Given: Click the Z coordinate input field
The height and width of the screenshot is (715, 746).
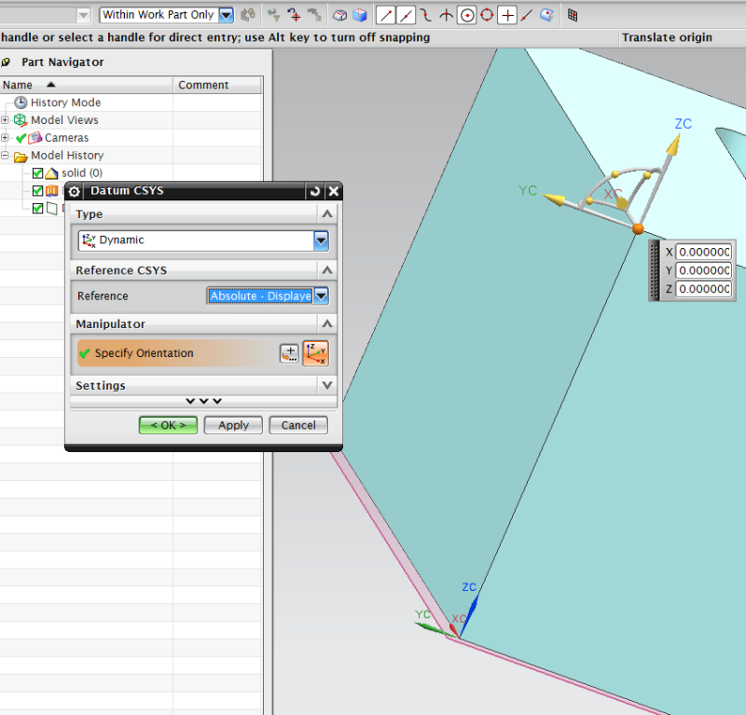Looking at the screenshot, I should [x=704, y=289].
